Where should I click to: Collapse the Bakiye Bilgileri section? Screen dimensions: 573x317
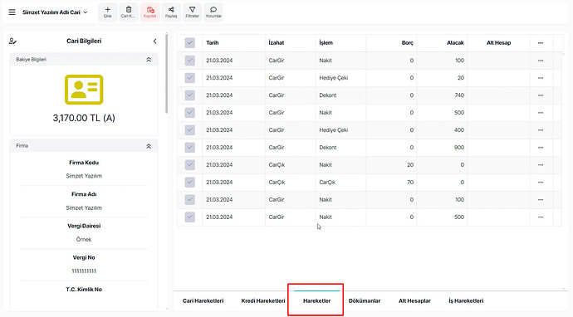(149, 60)
